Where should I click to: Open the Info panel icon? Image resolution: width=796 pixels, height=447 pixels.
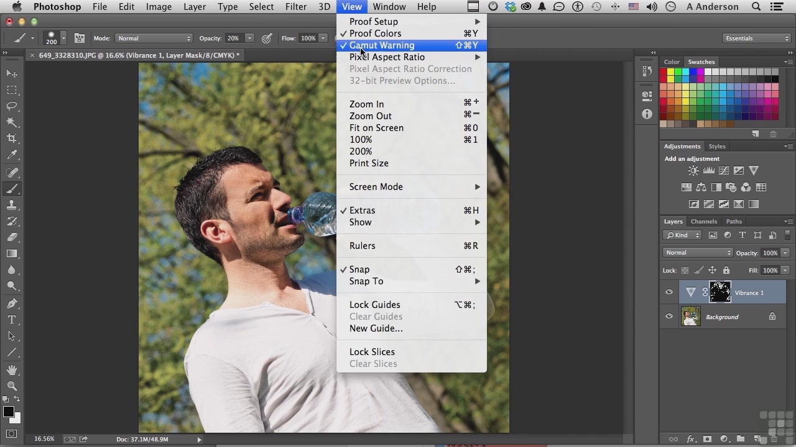[647, 114]
